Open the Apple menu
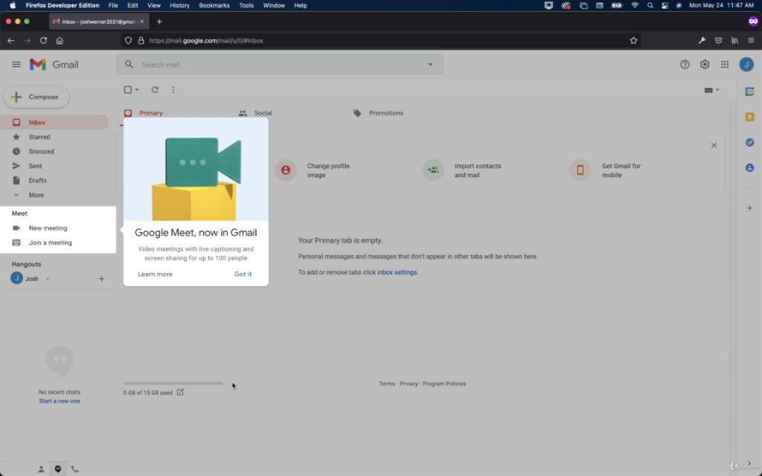 (13, 5)
